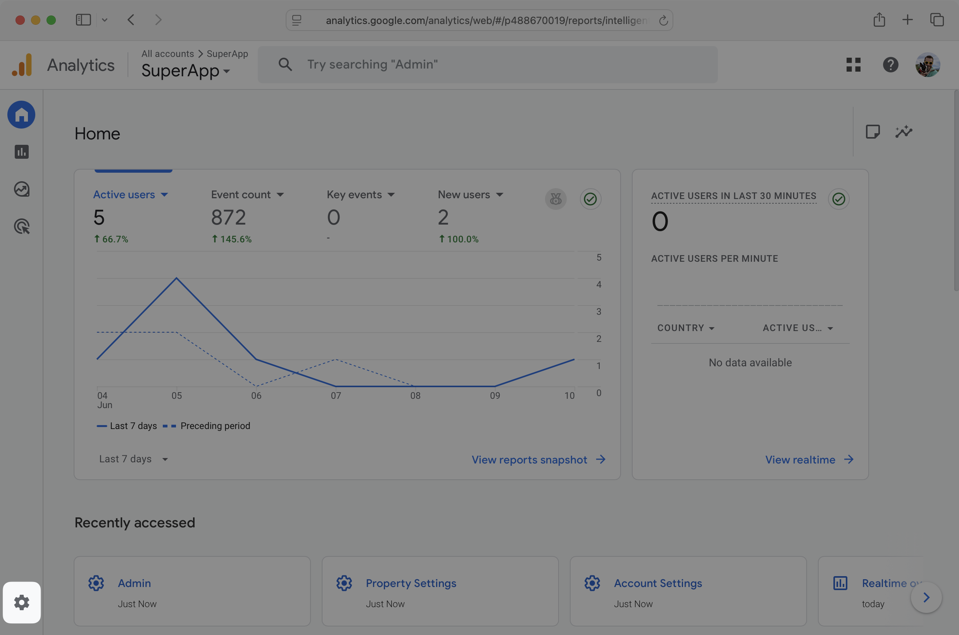Click View realtime link
959x635 pixels.
[x=800, y=459]
